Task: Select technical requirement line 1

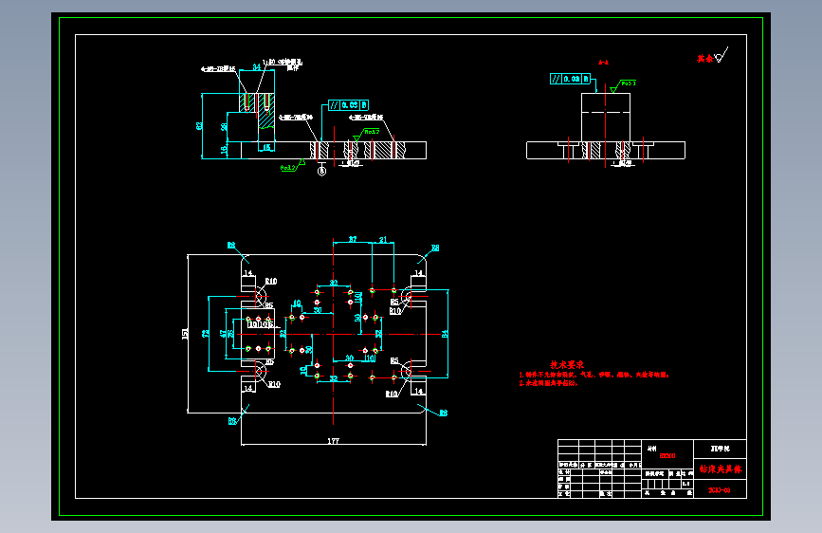Action: (x=594, y=375)
